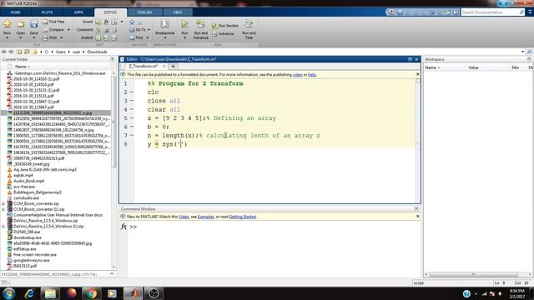Expand the Go To dropdown arrow
534x300 pixels.
click(149, 30)
